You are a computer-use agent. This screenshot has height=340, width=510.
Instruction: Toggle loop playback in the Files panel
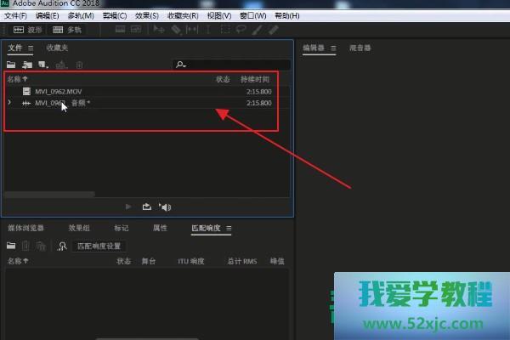pos(146,207)
